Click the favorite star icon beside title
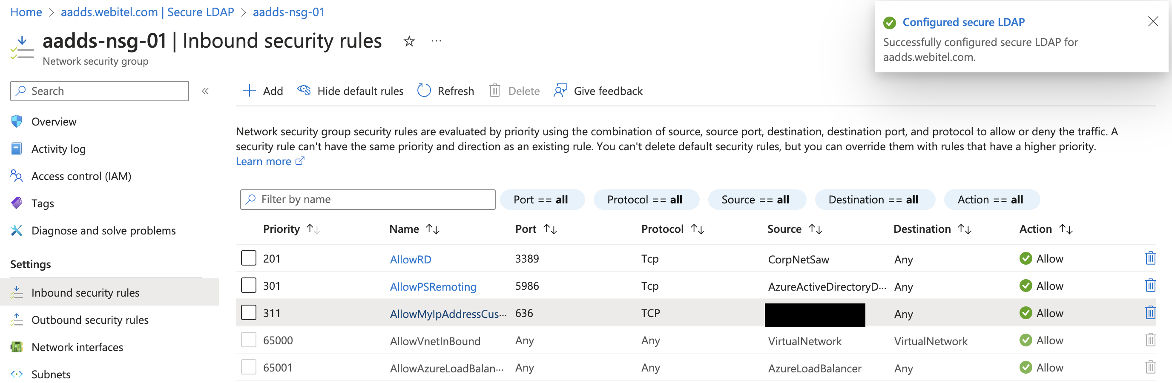Screen dimensions: 1172x383 point(409,41)
